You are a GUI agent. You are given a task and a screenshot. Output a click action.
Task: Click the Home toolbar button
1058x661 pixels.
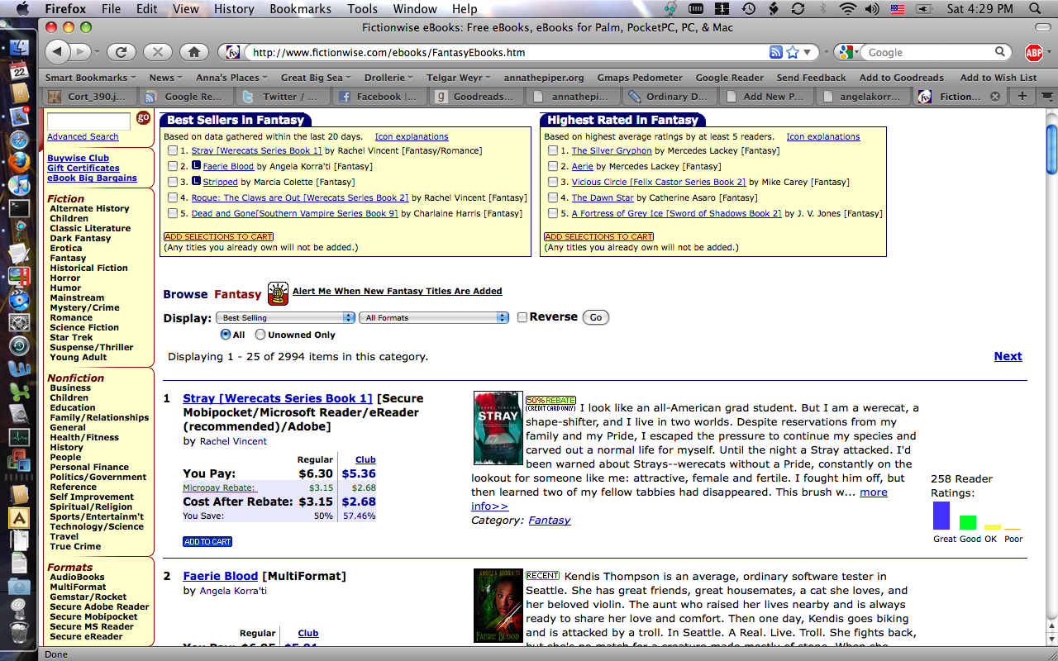pyautogui.click(x=193, y=52)
